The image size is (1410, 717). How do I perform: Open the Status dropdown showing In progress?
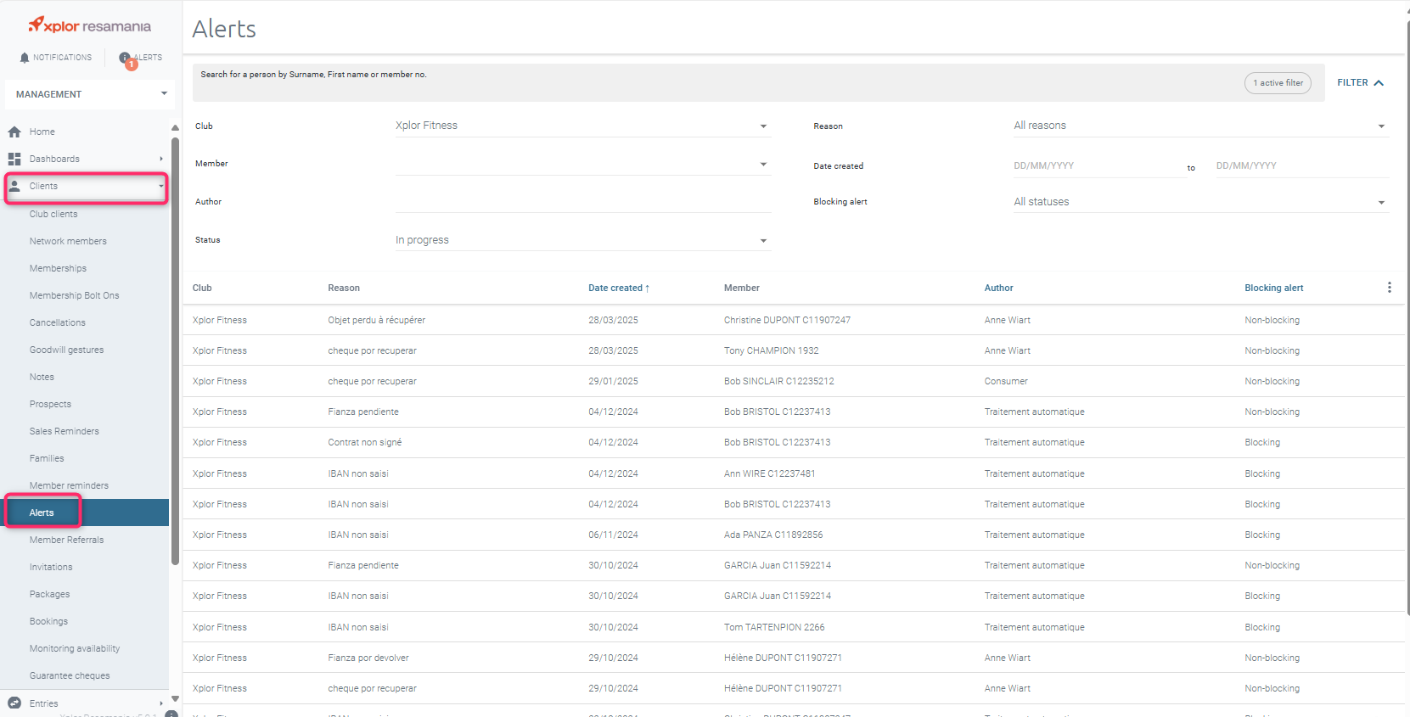(582, 240)
